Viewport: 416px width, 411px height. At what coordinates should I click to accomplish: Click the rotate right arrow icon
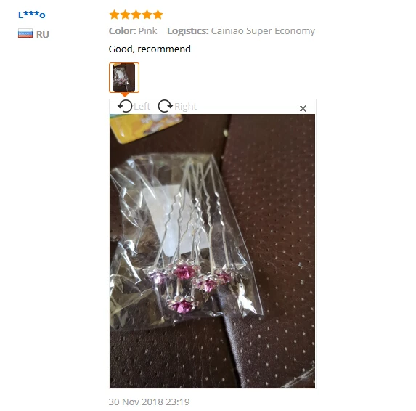166,106
